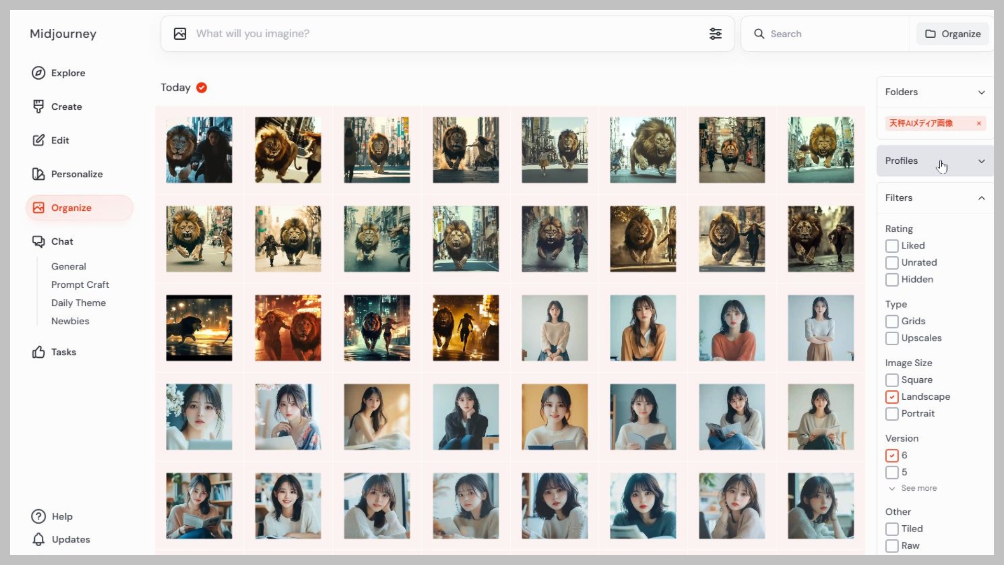Click the Explore compass icon

point(38,73)
